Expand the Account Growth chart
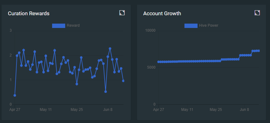The width and height of the screenshot is (270, 123). pyautogui.click(x=257, y=13)
